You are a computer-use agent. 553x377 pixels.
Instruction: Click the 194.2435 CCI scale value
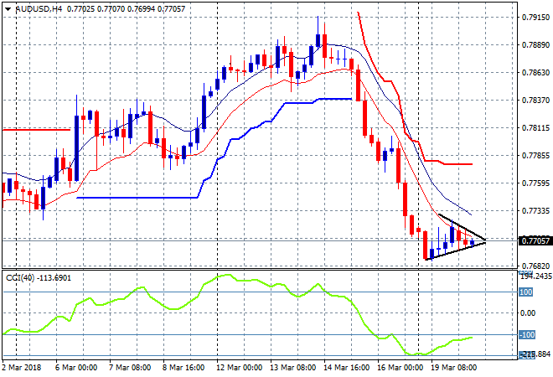point(536,276)
